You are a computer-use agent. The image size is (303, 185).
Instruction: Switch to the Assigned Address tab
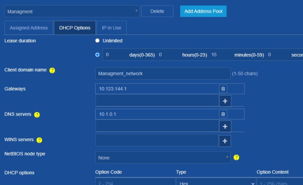point(29,28)
